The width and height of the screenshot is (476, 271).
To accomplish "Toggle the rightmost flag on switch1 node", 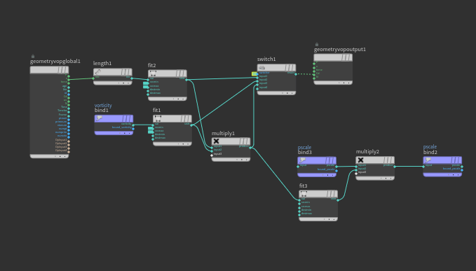I will pyautogui.click(x=293, y=67).
